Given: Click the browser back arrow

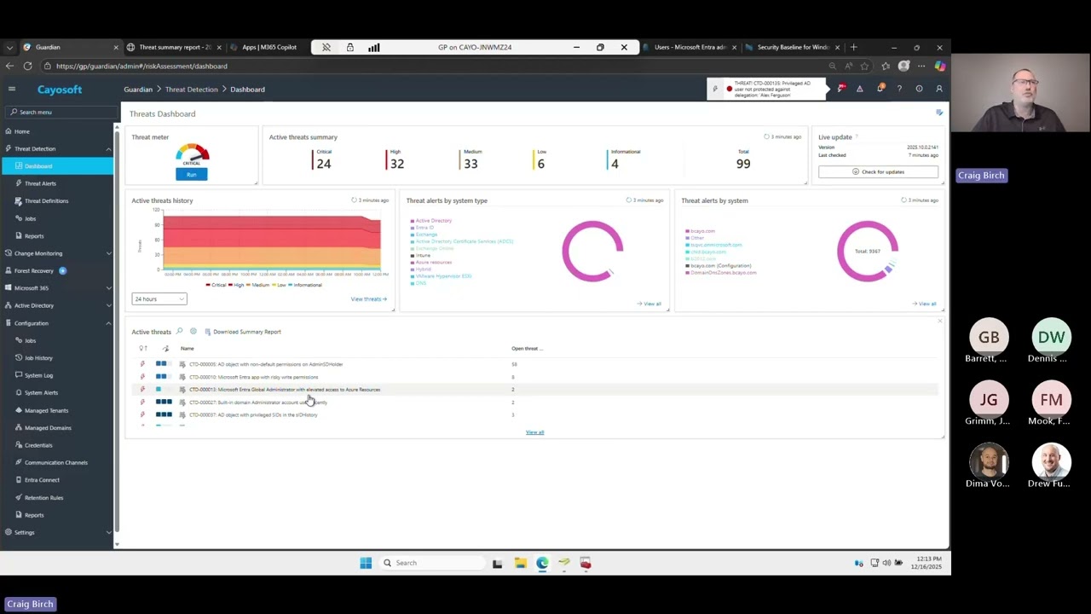Looking at the screenshot, I should 9,66.
